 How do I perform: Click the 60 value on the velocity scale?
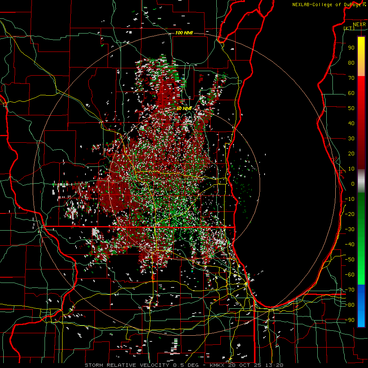[x=351, y=93]
